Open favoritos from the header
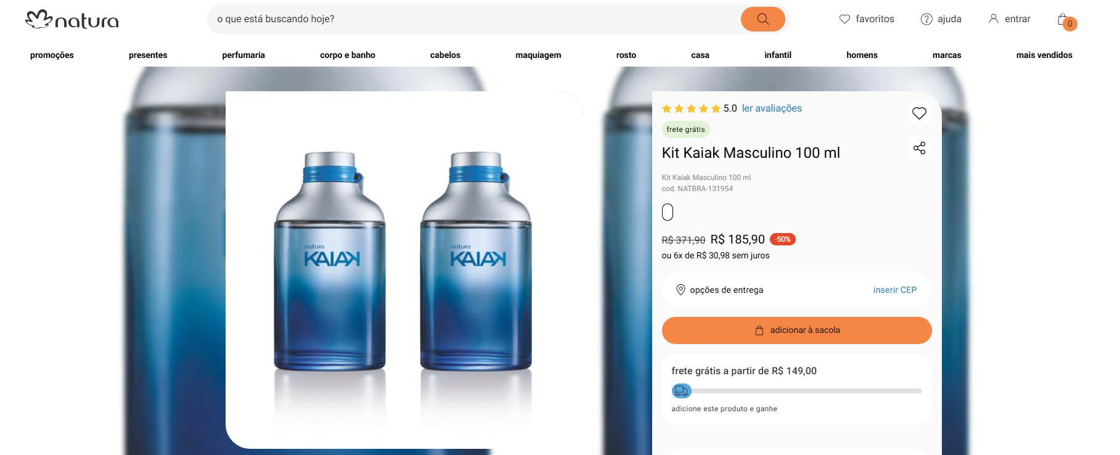The height and width of the screenshot is (455, 1120). tap(867, 19)
